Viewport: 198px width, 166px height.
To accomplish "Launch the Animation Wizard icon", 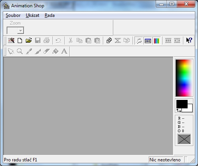I will 11,41.
